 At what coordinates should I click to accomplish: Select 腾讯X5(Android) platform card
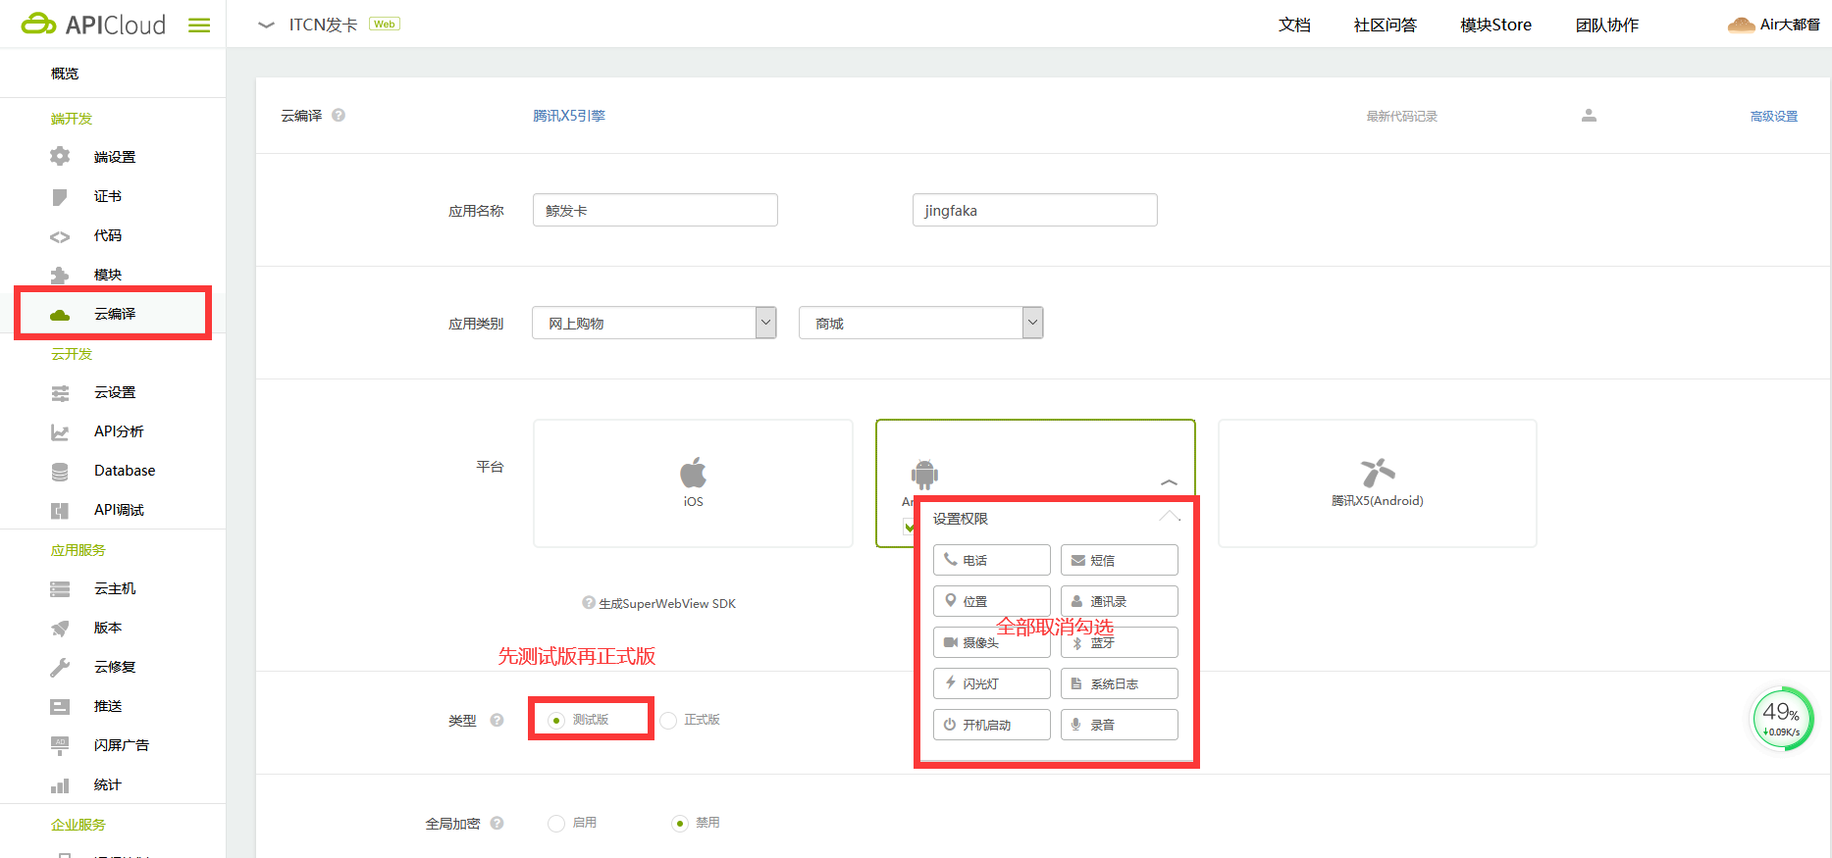click(1378, 482)
